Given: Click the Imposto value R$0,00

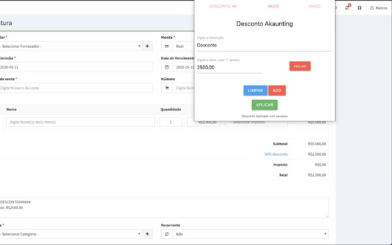Looking at the screenshot, I should tap(320, 165).
